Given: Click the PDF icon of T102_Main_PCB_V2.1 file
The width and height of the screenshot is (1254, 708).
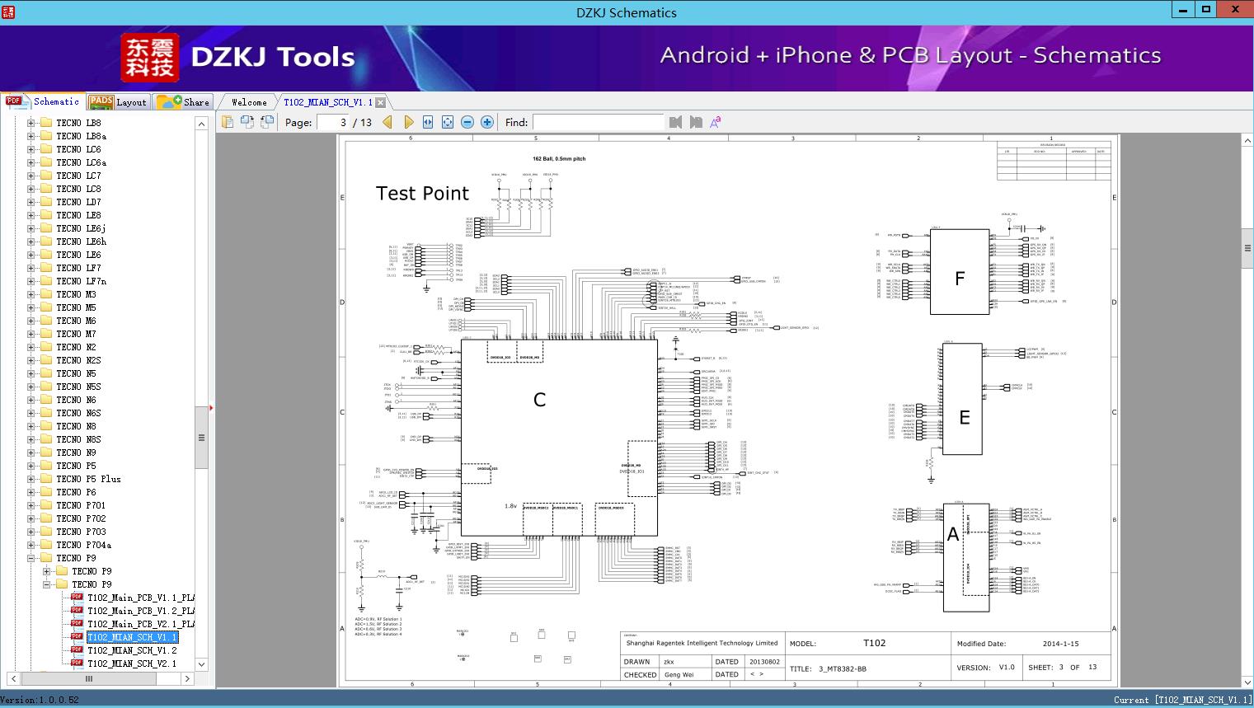Looking at the screenshot, I should click(x=77, y=624).
